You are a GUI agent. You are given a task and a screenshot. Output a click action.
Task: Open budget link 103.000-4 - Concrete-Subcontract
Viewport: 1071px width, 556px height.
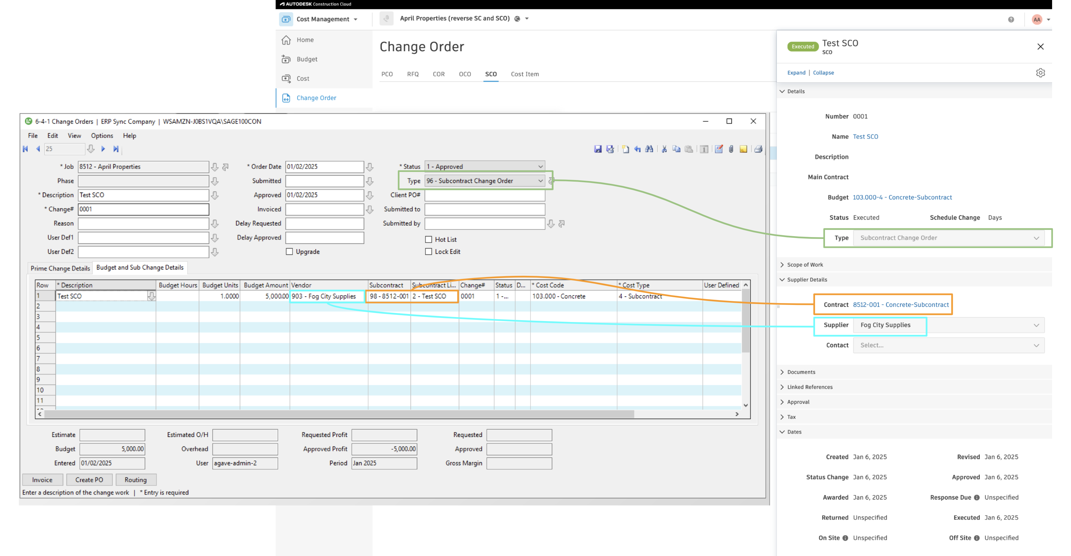point(902,198)
